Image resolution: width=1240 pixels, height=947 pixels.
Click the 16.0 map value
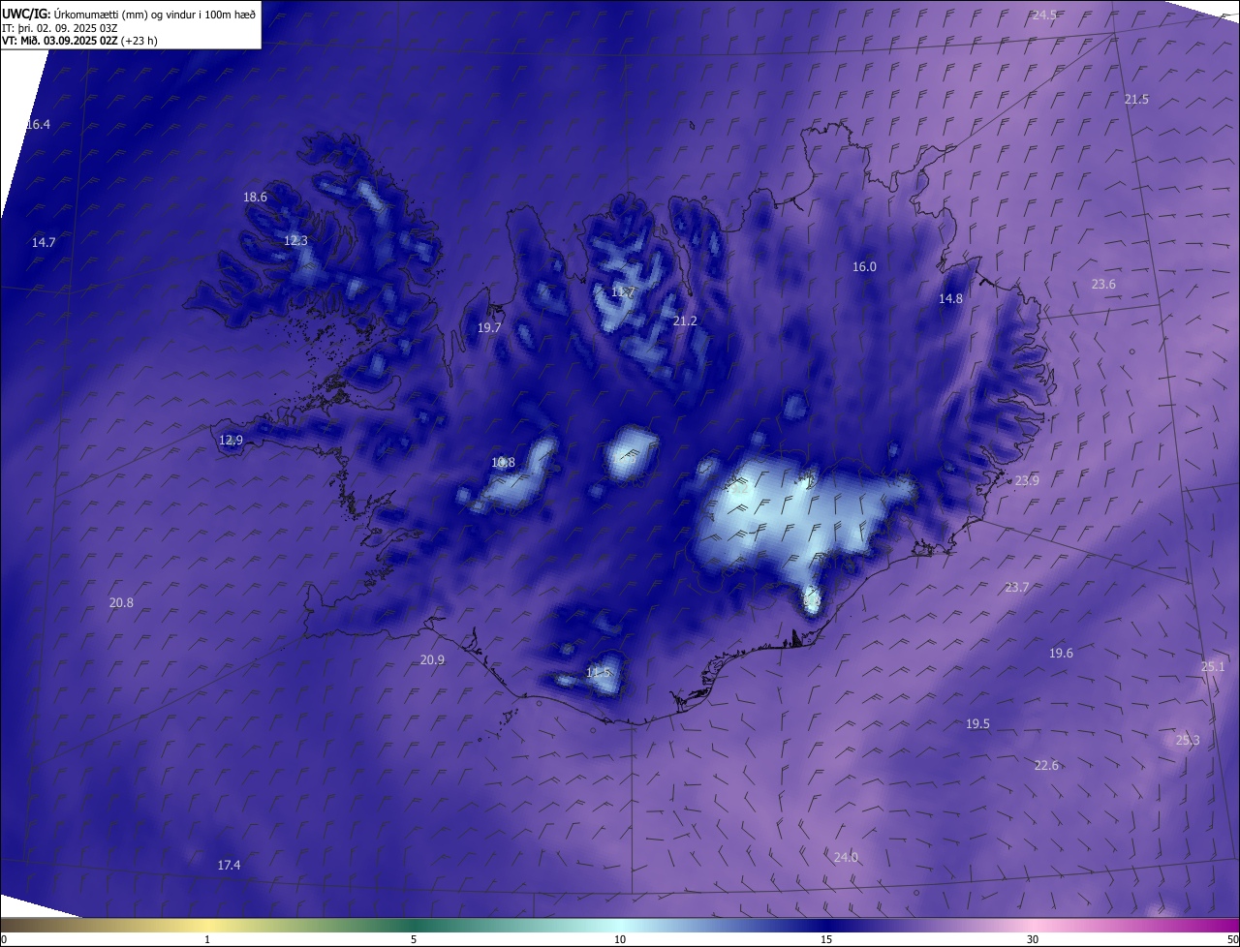[x=864, y=267]
